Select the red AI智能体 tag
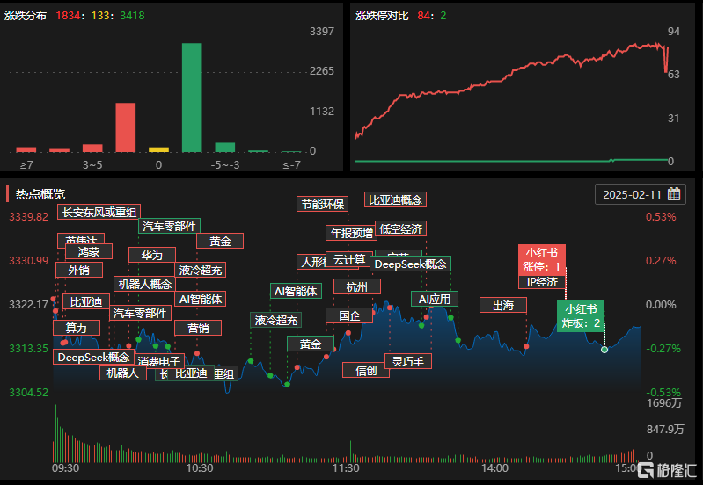Screen dimensions: 703x485 click(x=201, y=299)
